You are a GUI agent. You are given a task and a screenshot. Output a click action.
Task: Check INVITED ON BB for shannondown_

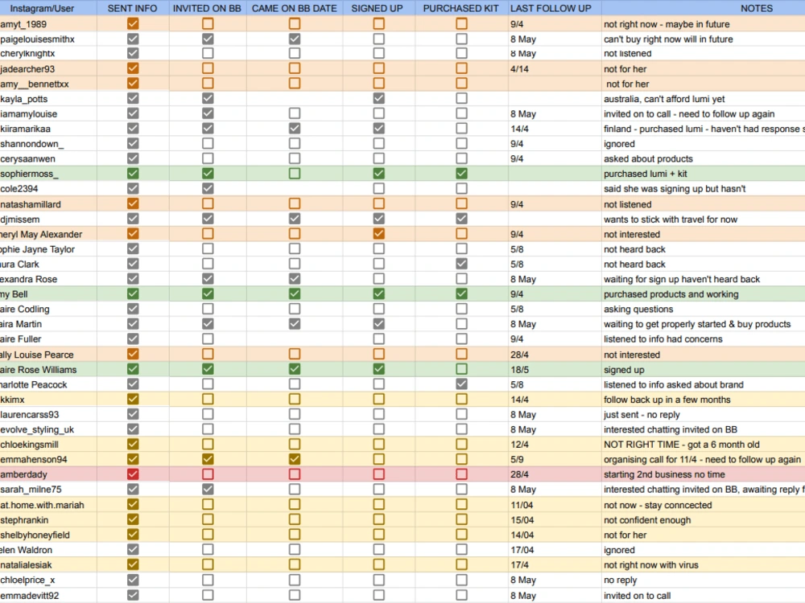coord(208,143)
